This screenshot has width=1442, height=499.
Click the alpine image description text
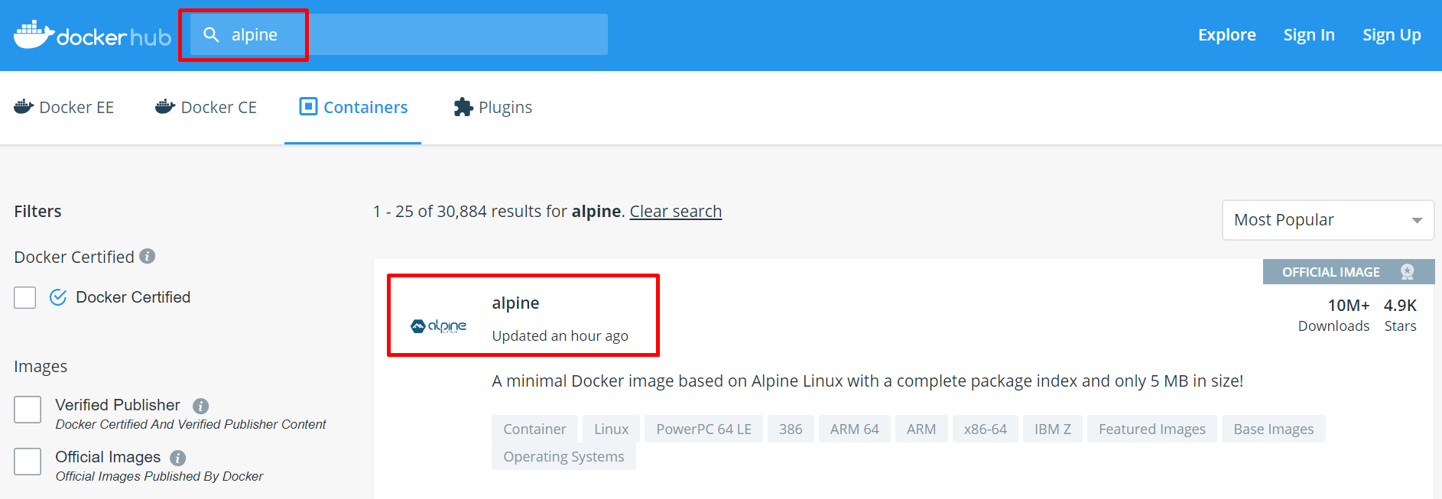pos(868,381)
